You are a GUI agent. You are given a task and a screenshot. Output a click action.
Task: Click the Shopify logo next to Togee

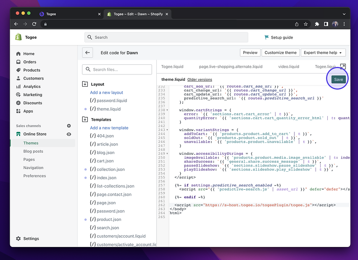pyautogui.click(x=18, y=37)
